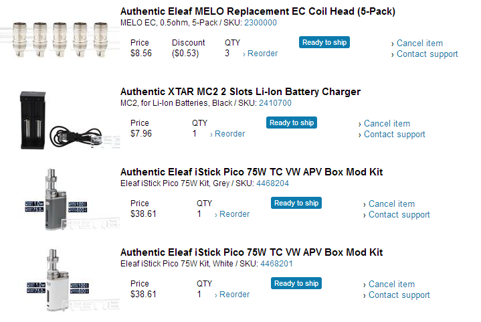The image size is (481, 322).
Task: Click SKU 4468201 link
Action: 276,264
